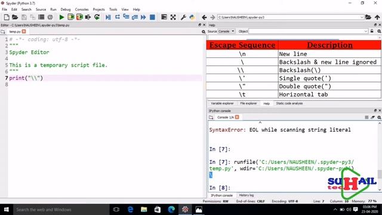The width and height of the screenshot is (382, 215).
Task: Browse for a working directory
Action: tap(368, 17)
